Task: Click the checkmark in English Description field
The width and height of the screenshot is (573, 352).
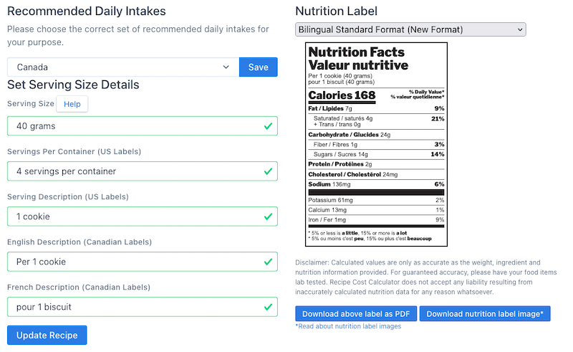Action: (x=268, y=262)
